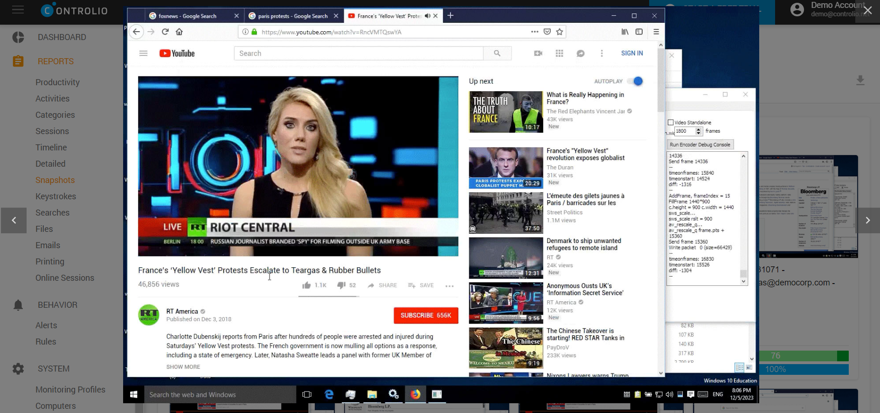Open the browser page actions ellipsis menu
This screenshot has width=880, height=413.
[534, 32]
